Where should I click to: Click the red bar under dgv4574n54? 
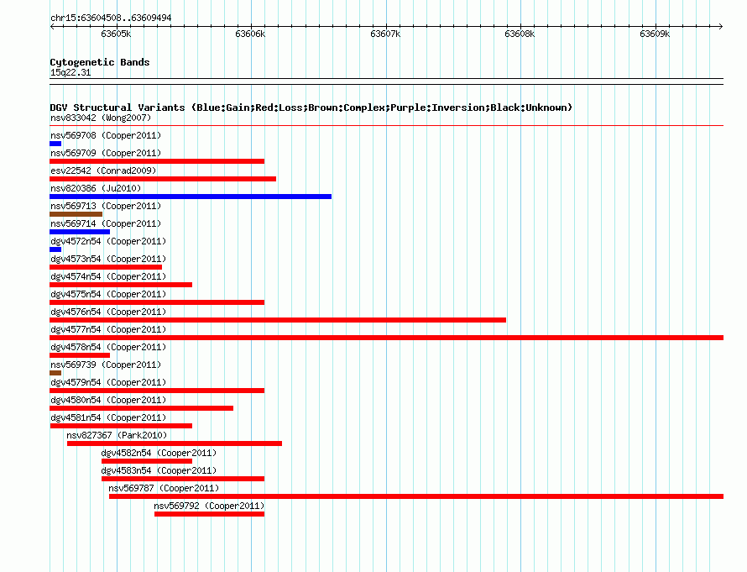coord(121,285)
